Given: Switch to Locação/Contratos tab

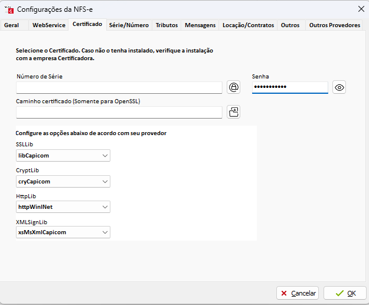Looking at the screenshot, I should 248,25.
